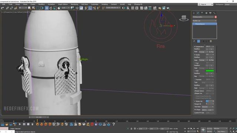Image resolution: width=237 pixels, height=133 pixels.
Task: Switch to the Modify command panel tab
Action: 198,13
